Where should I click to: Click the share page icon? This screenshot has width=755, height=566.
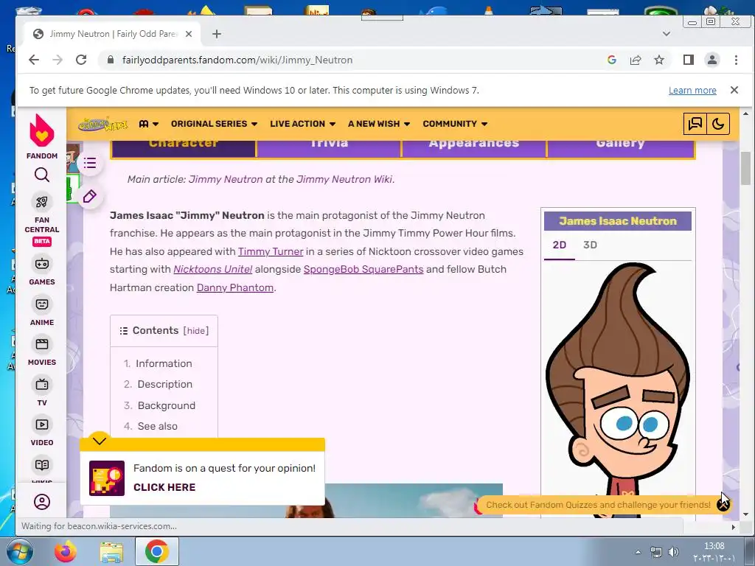pos(636,60)
